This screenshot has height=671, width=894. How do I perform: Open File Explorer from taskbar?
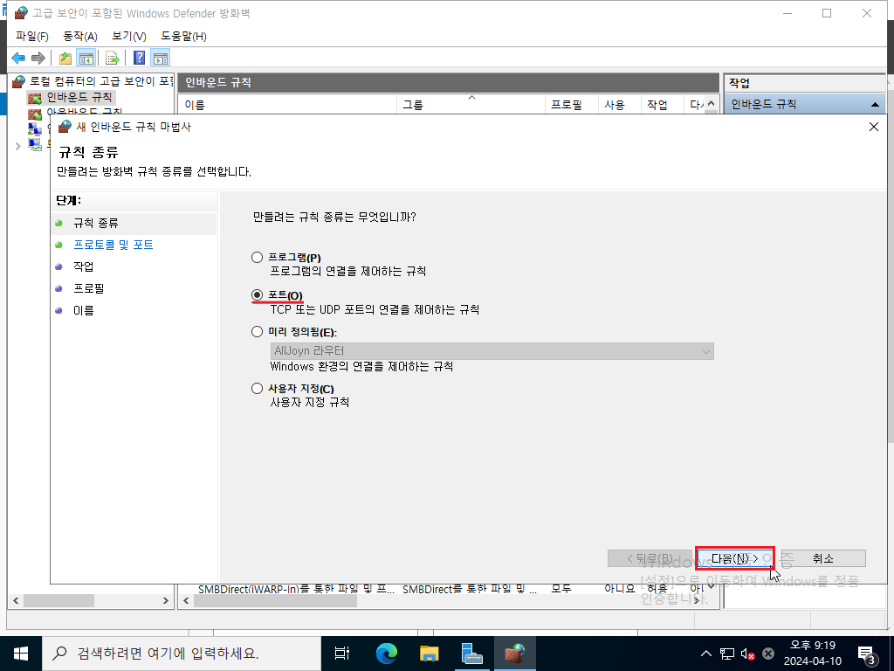429,654
